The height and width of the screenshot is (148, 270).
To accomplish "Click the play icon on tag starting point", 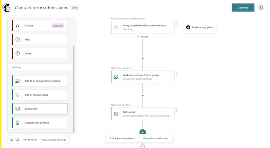I will click(116, 27).
